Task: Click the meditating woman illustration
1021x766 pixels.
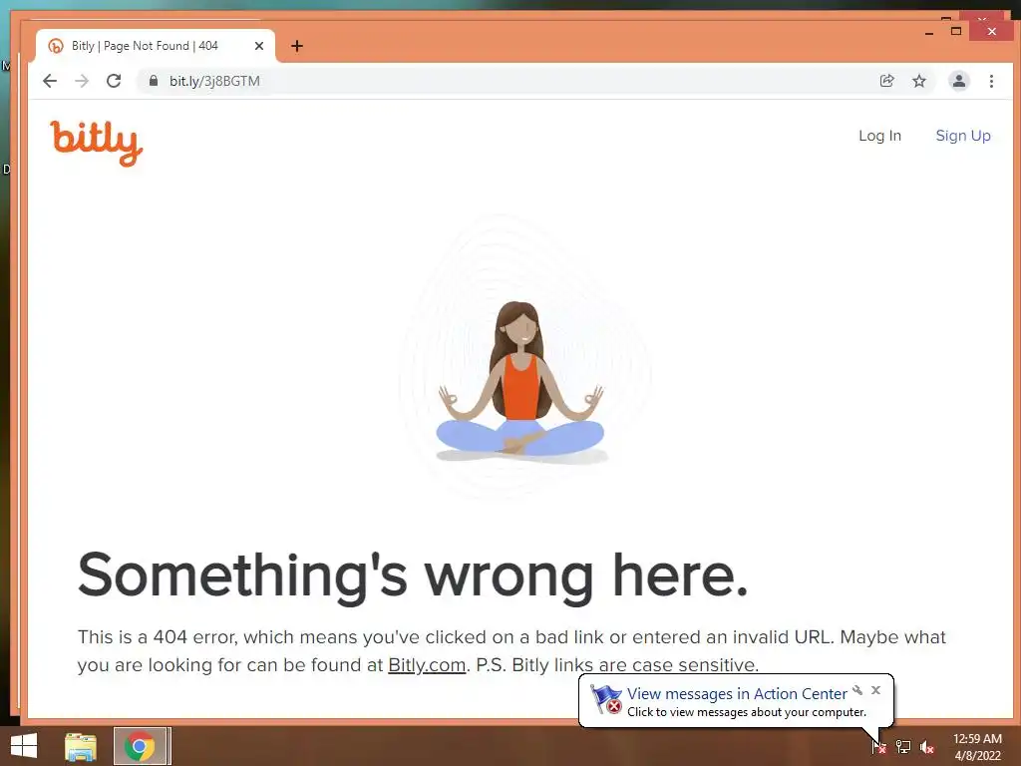Action: pos(519,381)
